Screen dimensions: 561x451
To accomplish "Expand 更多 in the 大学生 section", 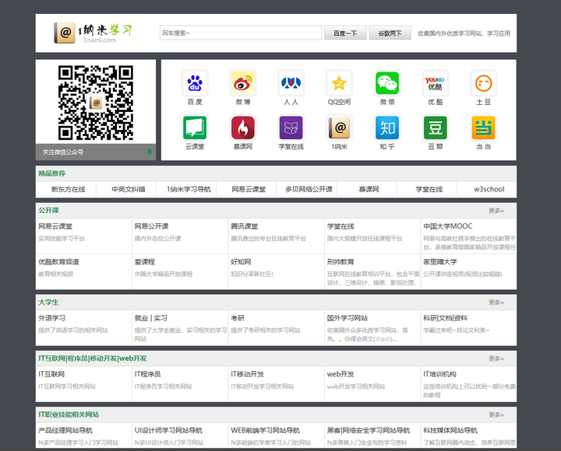I will point(496,302).
